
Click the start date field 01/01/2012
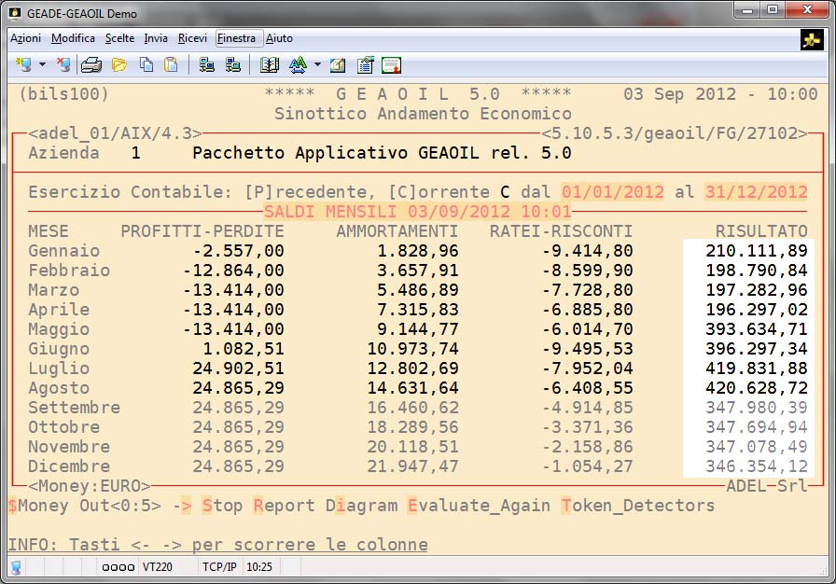612,192
